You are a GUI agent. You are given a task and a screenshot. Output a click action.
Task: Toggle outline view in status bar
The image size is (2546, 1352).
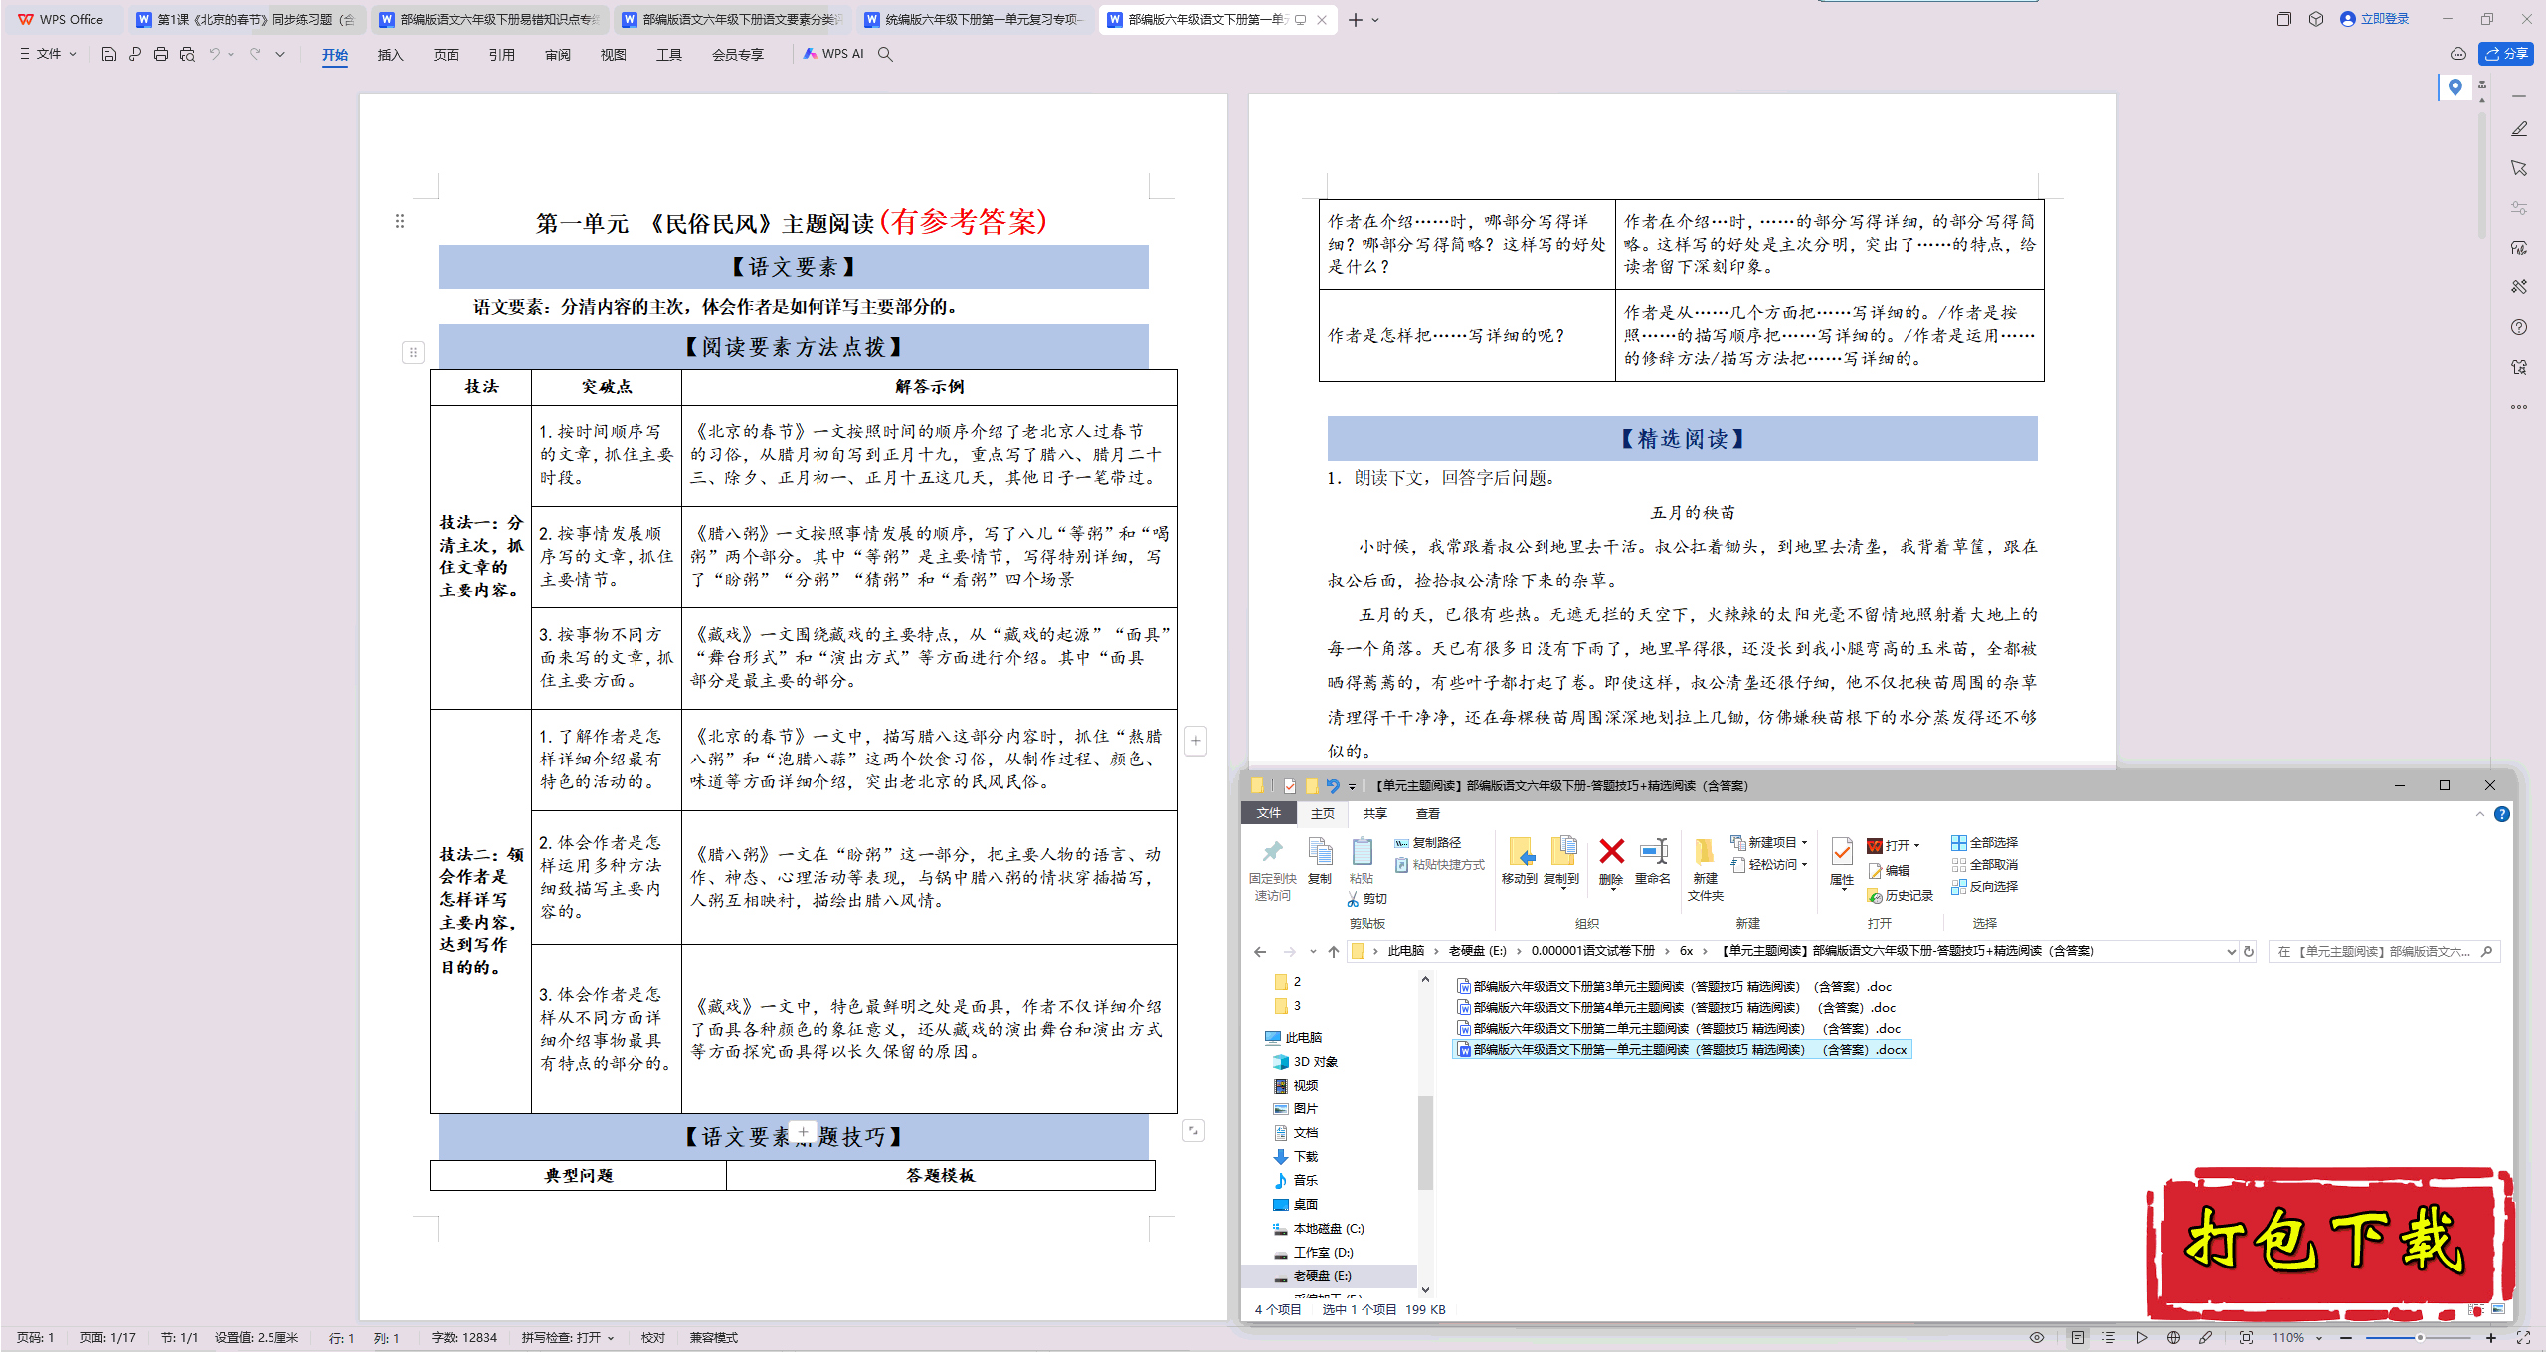[x=2109, y=1338]
